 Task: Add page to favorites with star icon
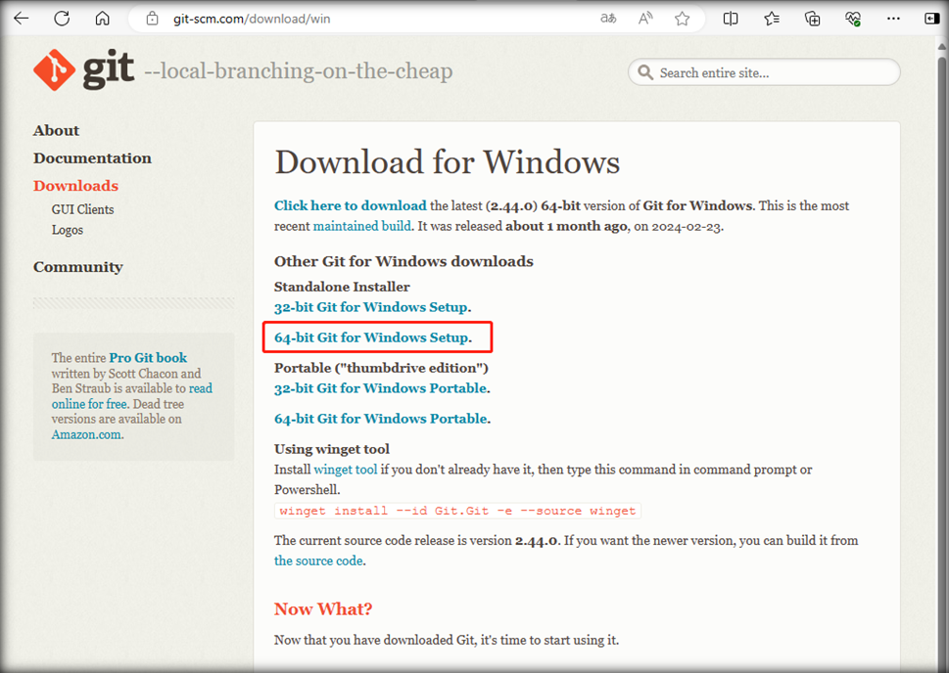(683, 19)
